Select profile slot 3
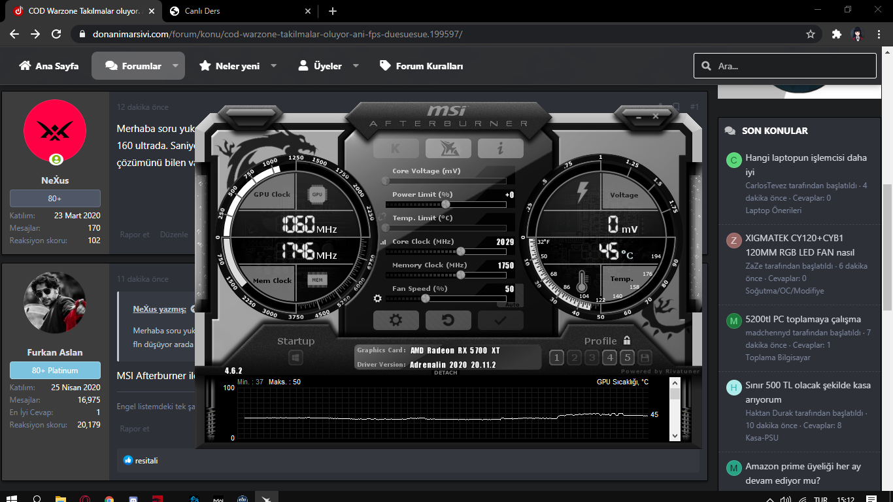This screenshot has height=502, width=893. tap(592, 358)
